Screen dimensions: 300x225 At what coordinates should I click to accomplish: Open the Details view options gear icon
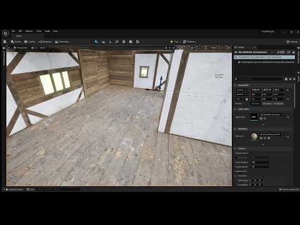(294, 79)
